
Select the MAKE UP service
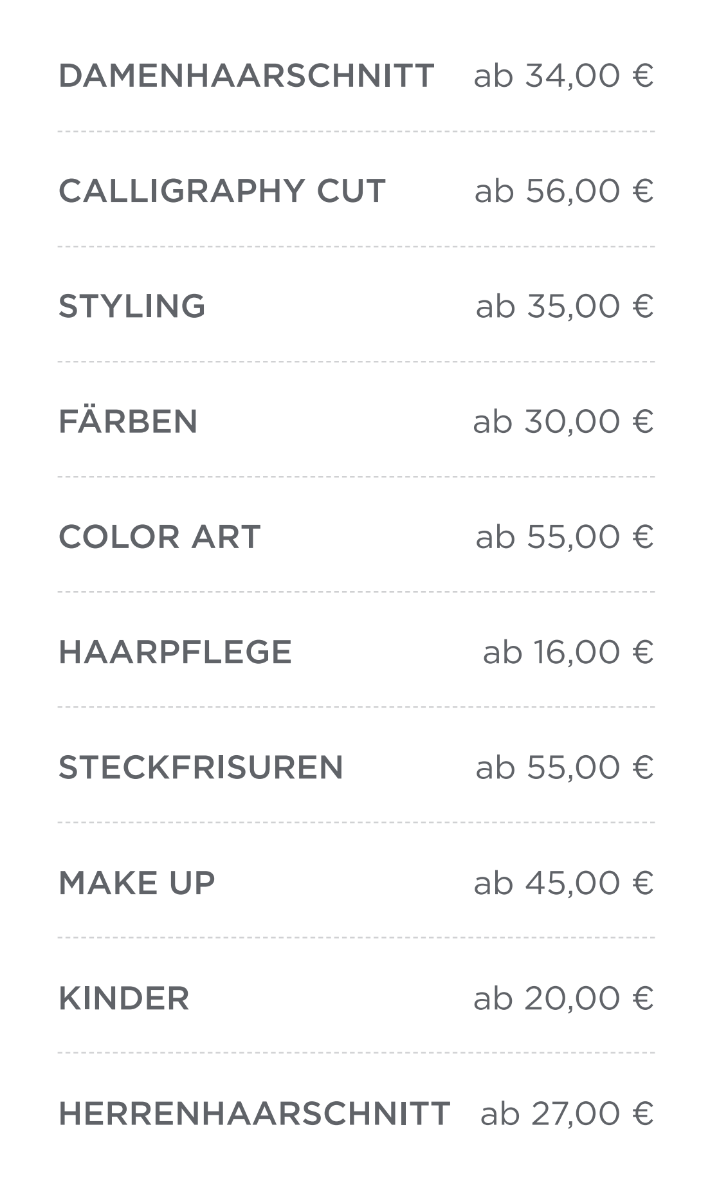137,883
